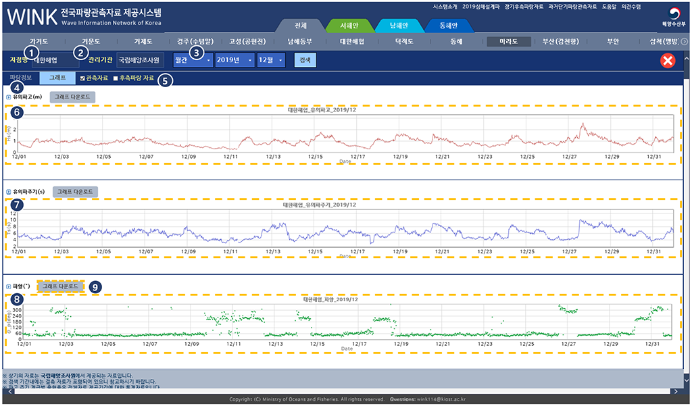692x406 pixels.
Task: Select the 마라도 station
Action: 508,41
